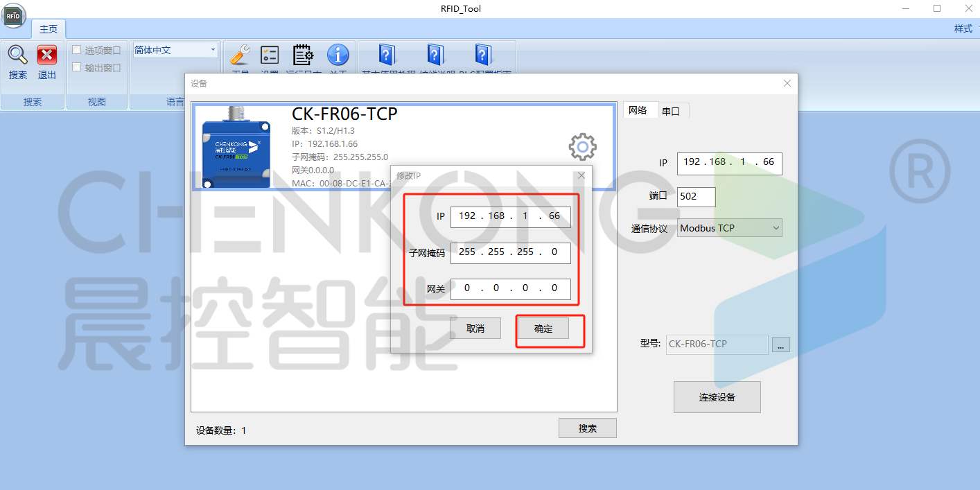Toggle the 输出窗口 checkbox
This screenshot has width=980, height=490.
pos(77,67)
